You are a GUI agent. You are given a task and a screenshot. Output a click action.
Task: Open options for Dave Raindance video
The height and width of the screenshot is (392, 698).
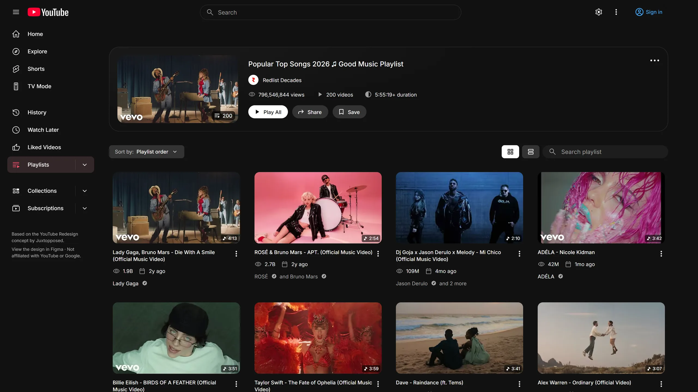pos(519,384)
